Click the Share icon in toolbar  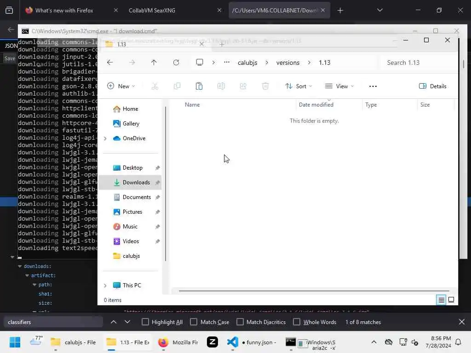coord(243,86)
